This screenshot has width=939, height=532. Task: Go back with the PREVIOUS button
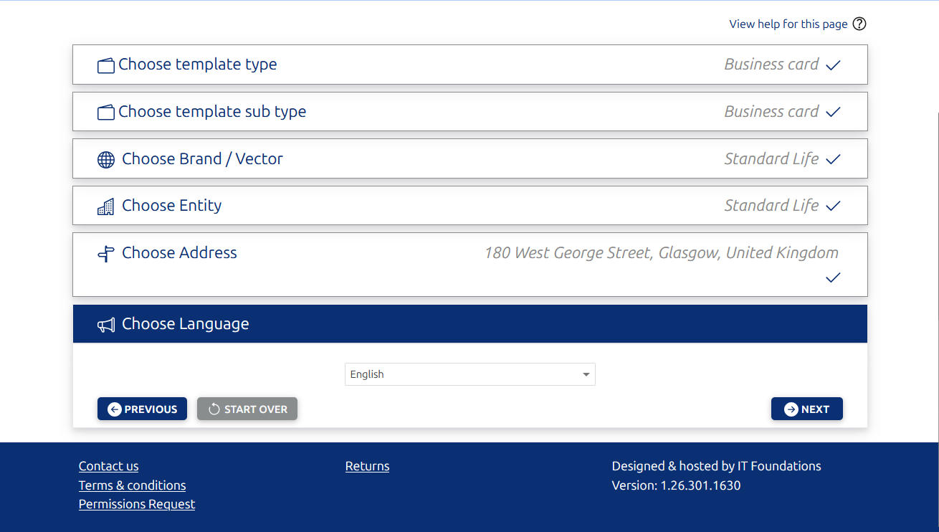pyautogui.click(x=142, y=409)
